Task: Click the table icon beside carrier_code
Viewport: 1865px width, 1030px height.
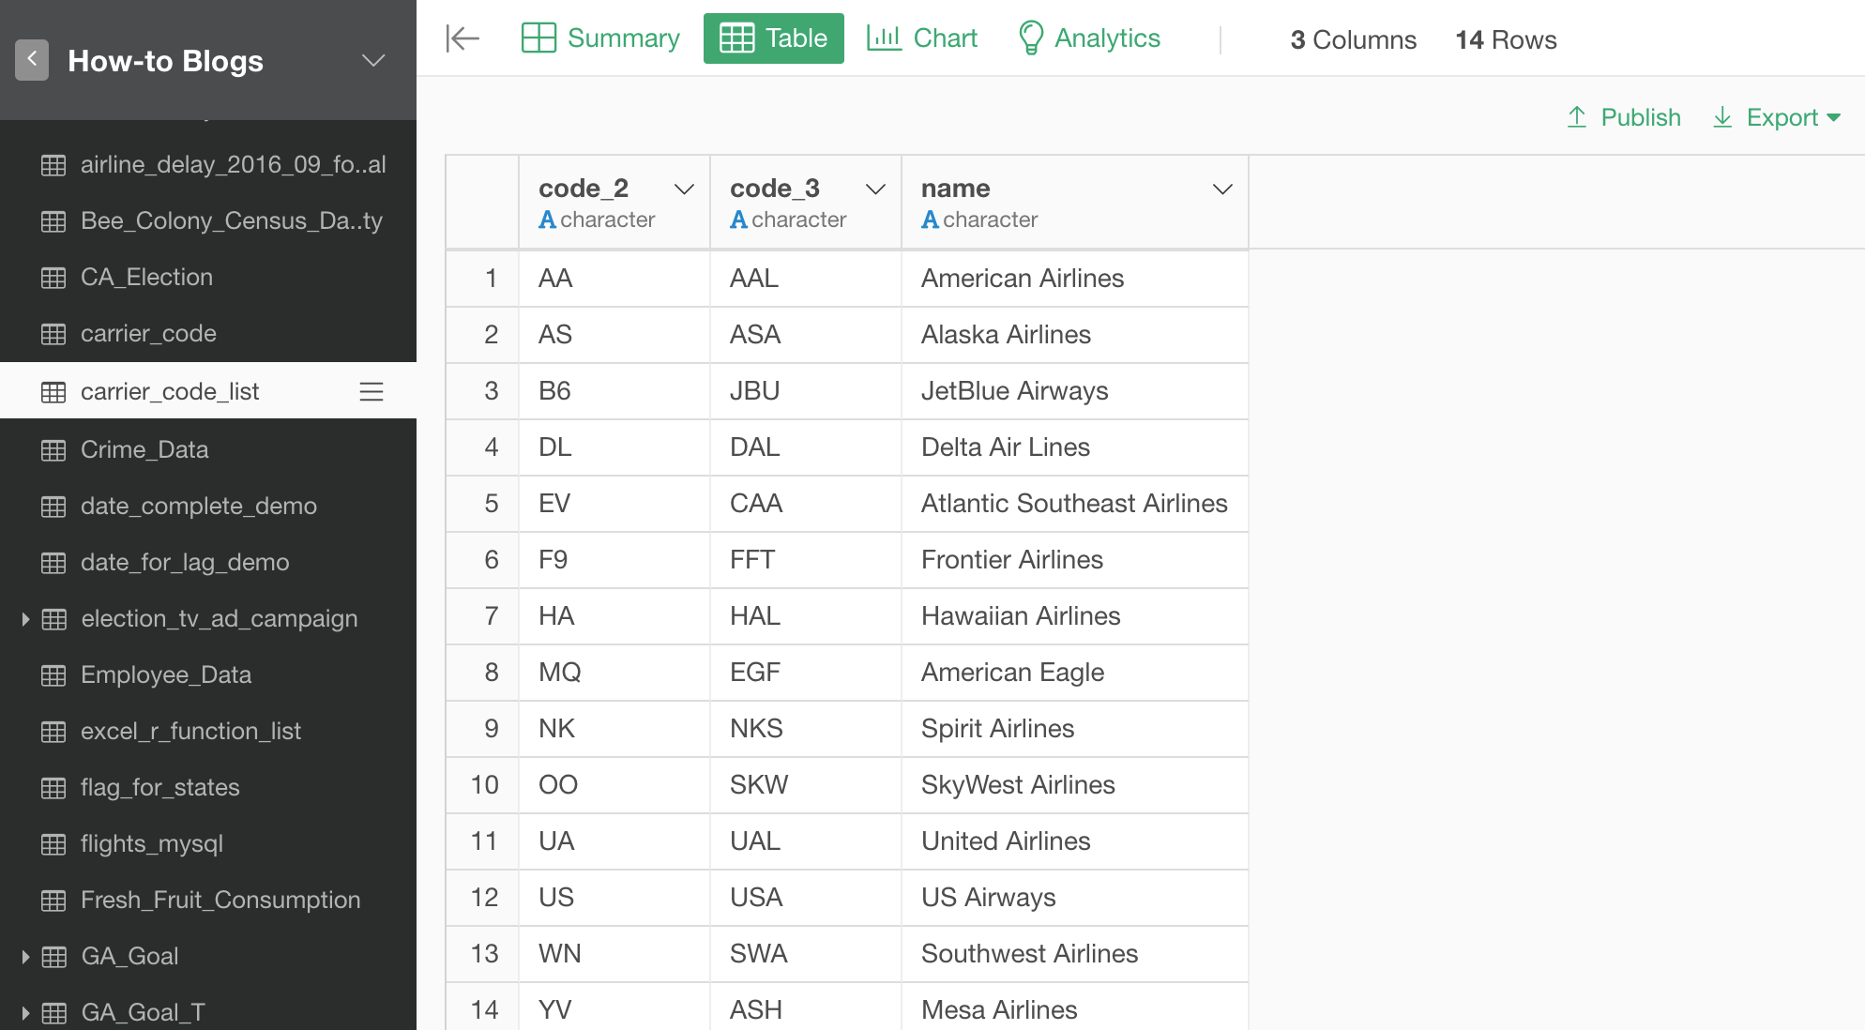Action: pos(53,334)
